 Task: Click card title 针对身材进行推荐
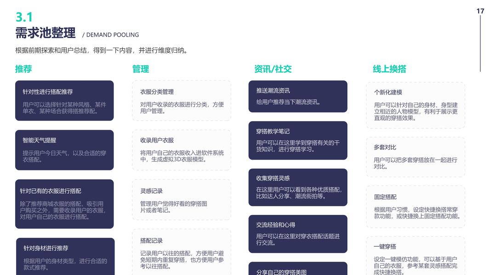[x=46, y=248]
